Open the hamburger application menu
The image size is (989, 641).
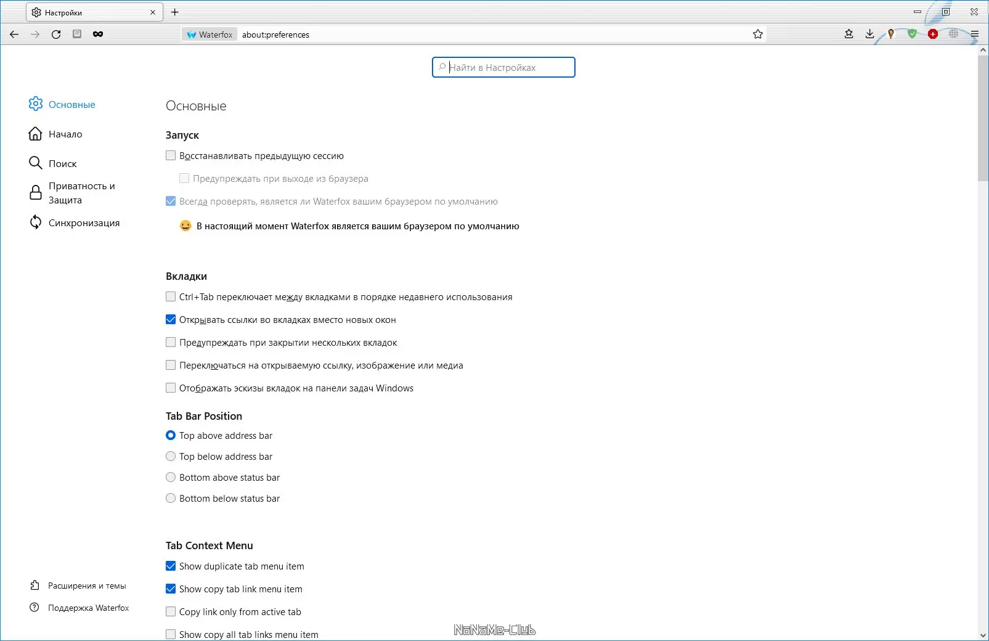[x=975, y=34]
